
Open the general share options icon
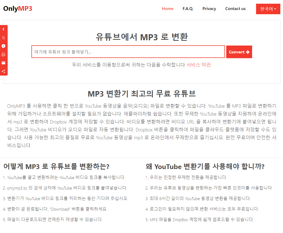(3, 71)
